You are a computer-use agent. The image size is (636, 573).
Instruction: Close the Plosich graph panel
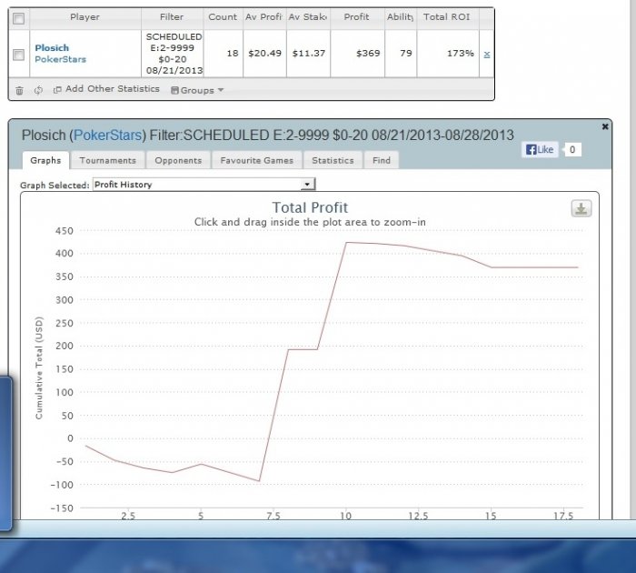click(x=606, y=126)
